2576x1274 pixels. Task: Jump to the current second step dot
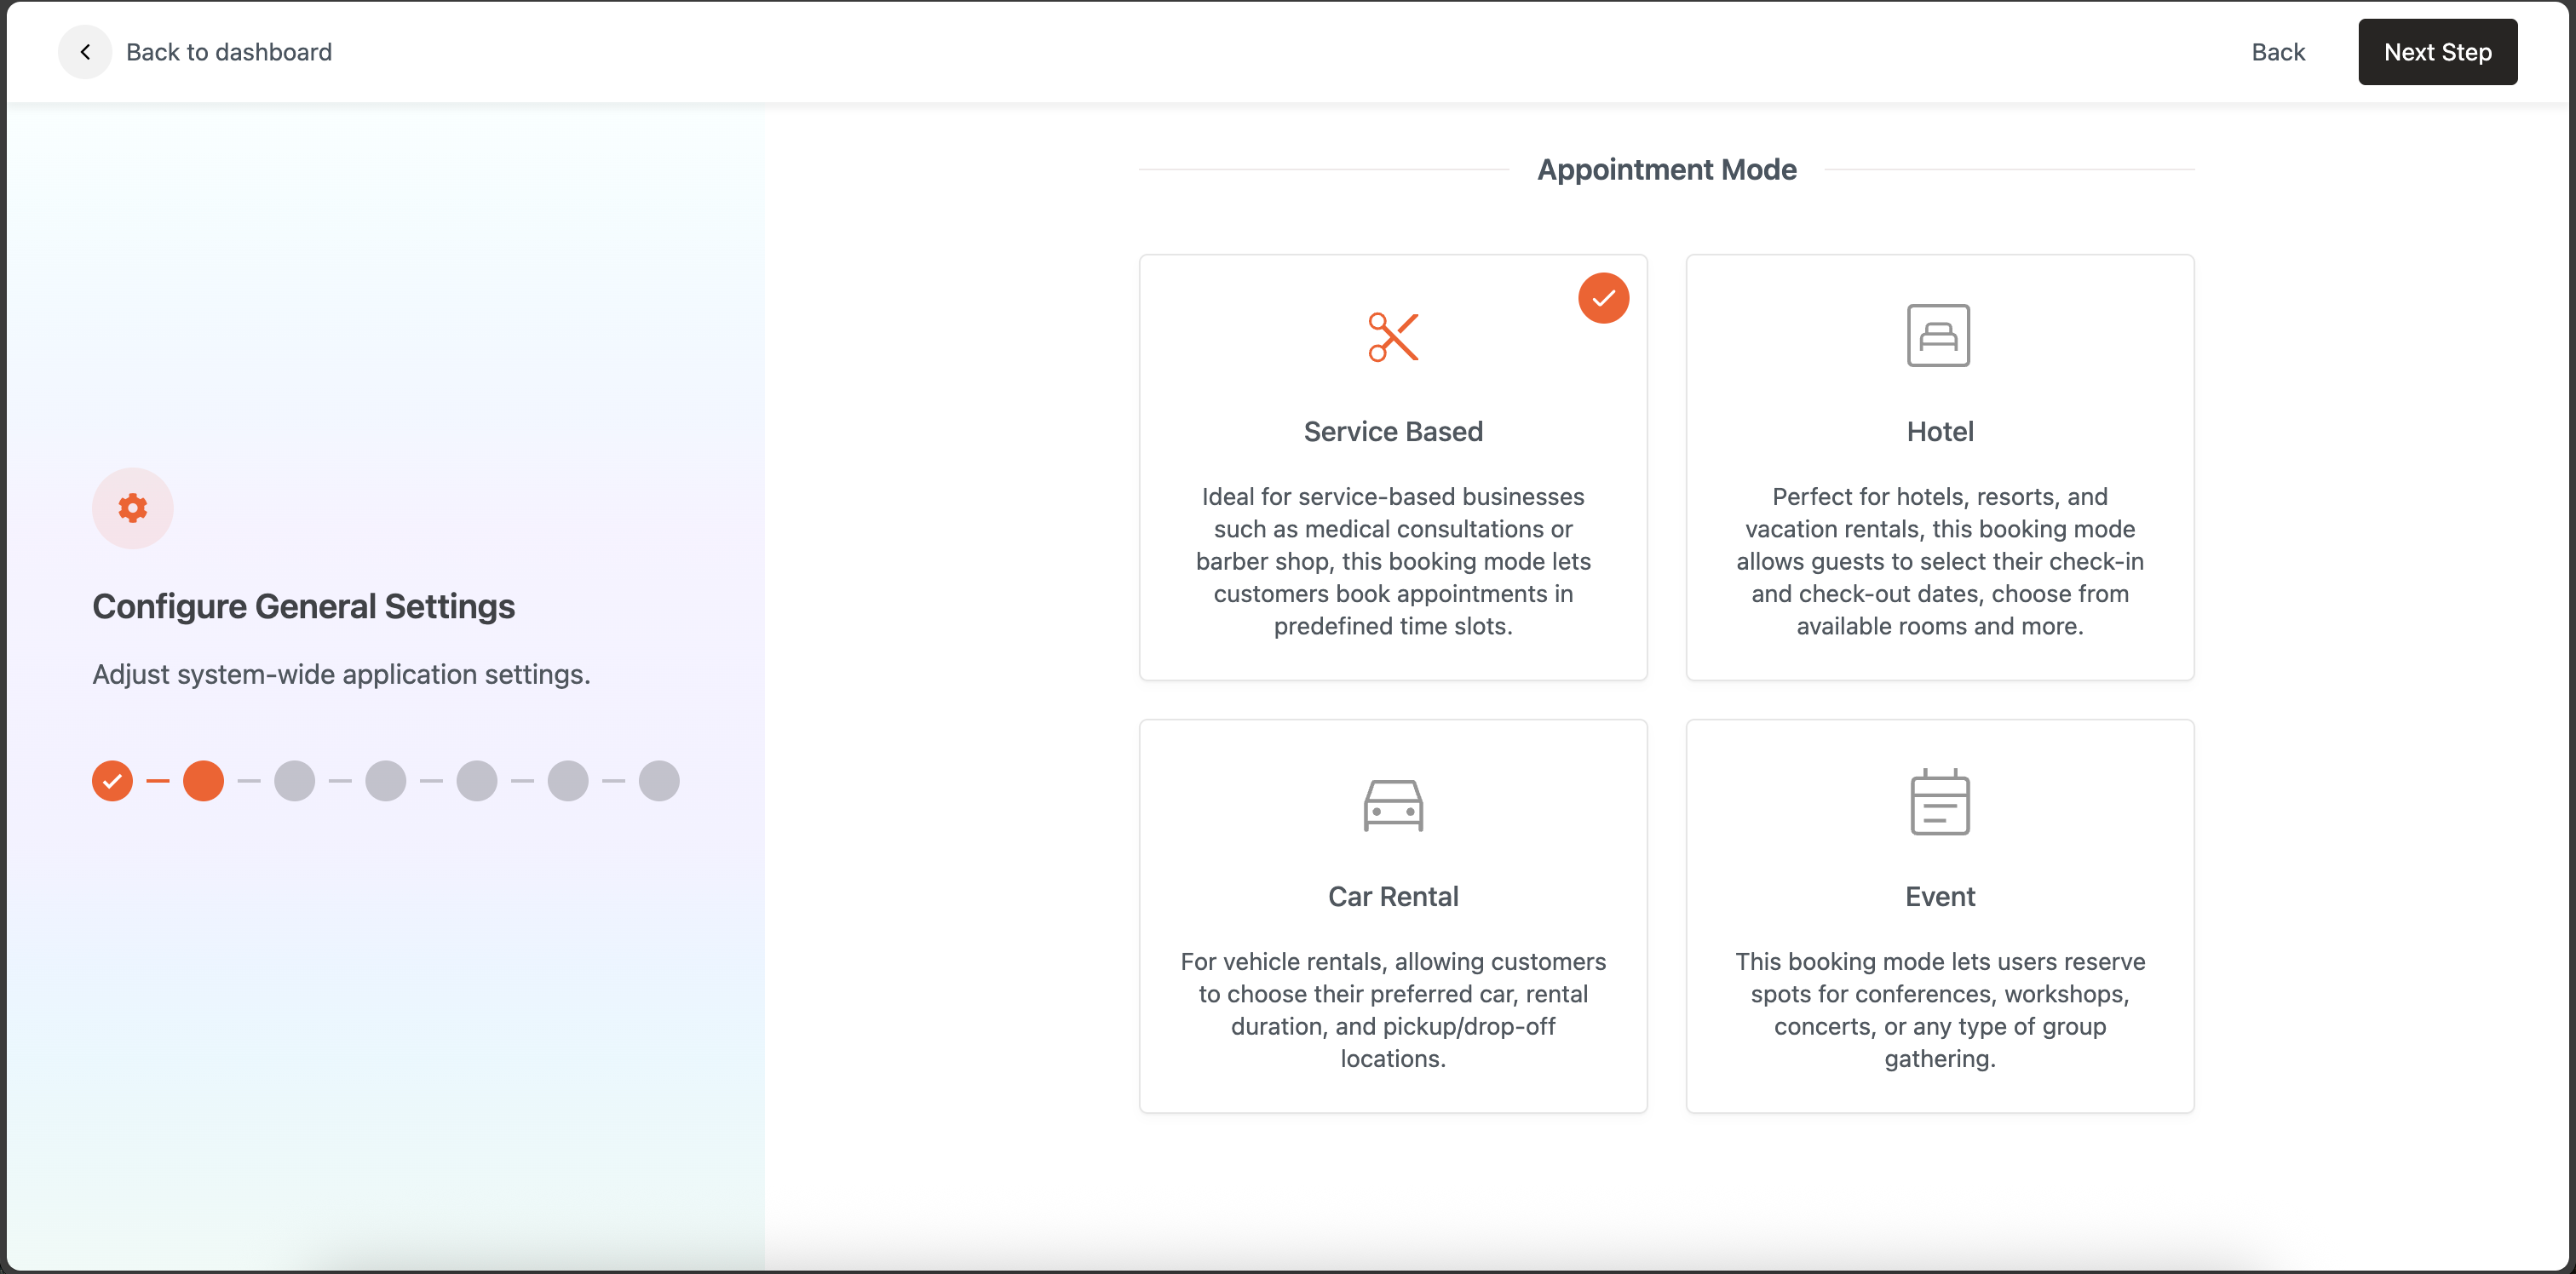tap(203, 781)
